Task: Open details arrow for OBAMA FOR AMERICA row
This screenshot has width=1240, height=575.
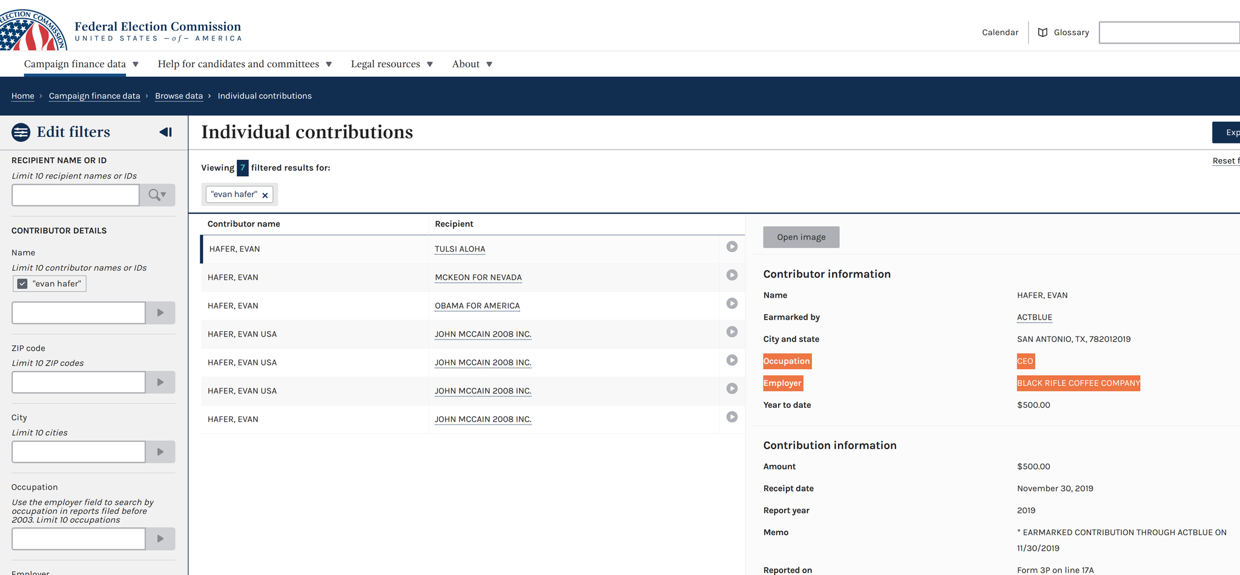Action: tap(732, 304)
